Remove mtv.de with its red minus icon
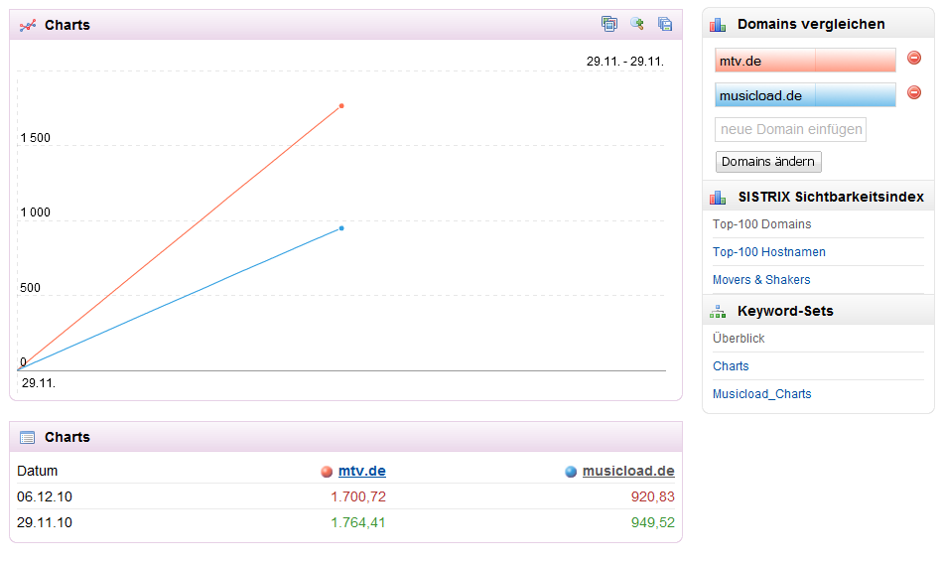 914,58
